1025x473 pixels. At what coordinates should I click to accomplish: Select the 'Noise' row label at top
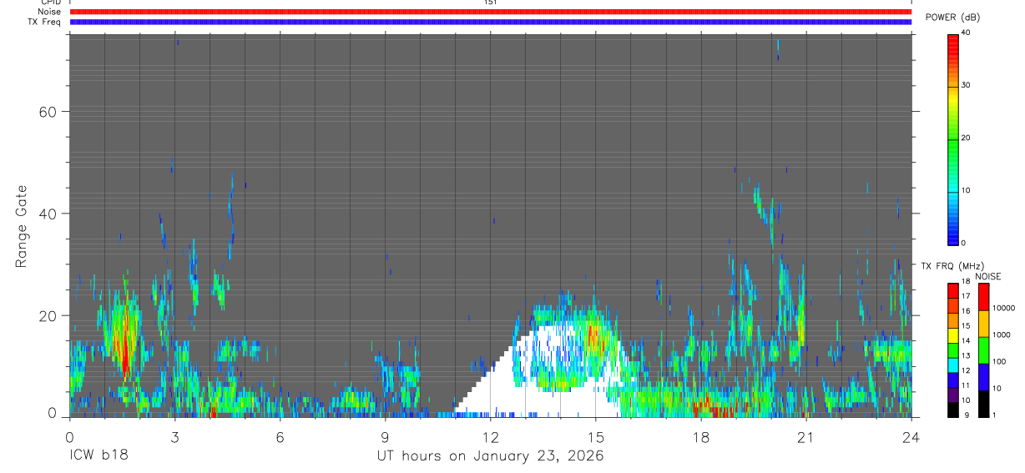(50, 13)
